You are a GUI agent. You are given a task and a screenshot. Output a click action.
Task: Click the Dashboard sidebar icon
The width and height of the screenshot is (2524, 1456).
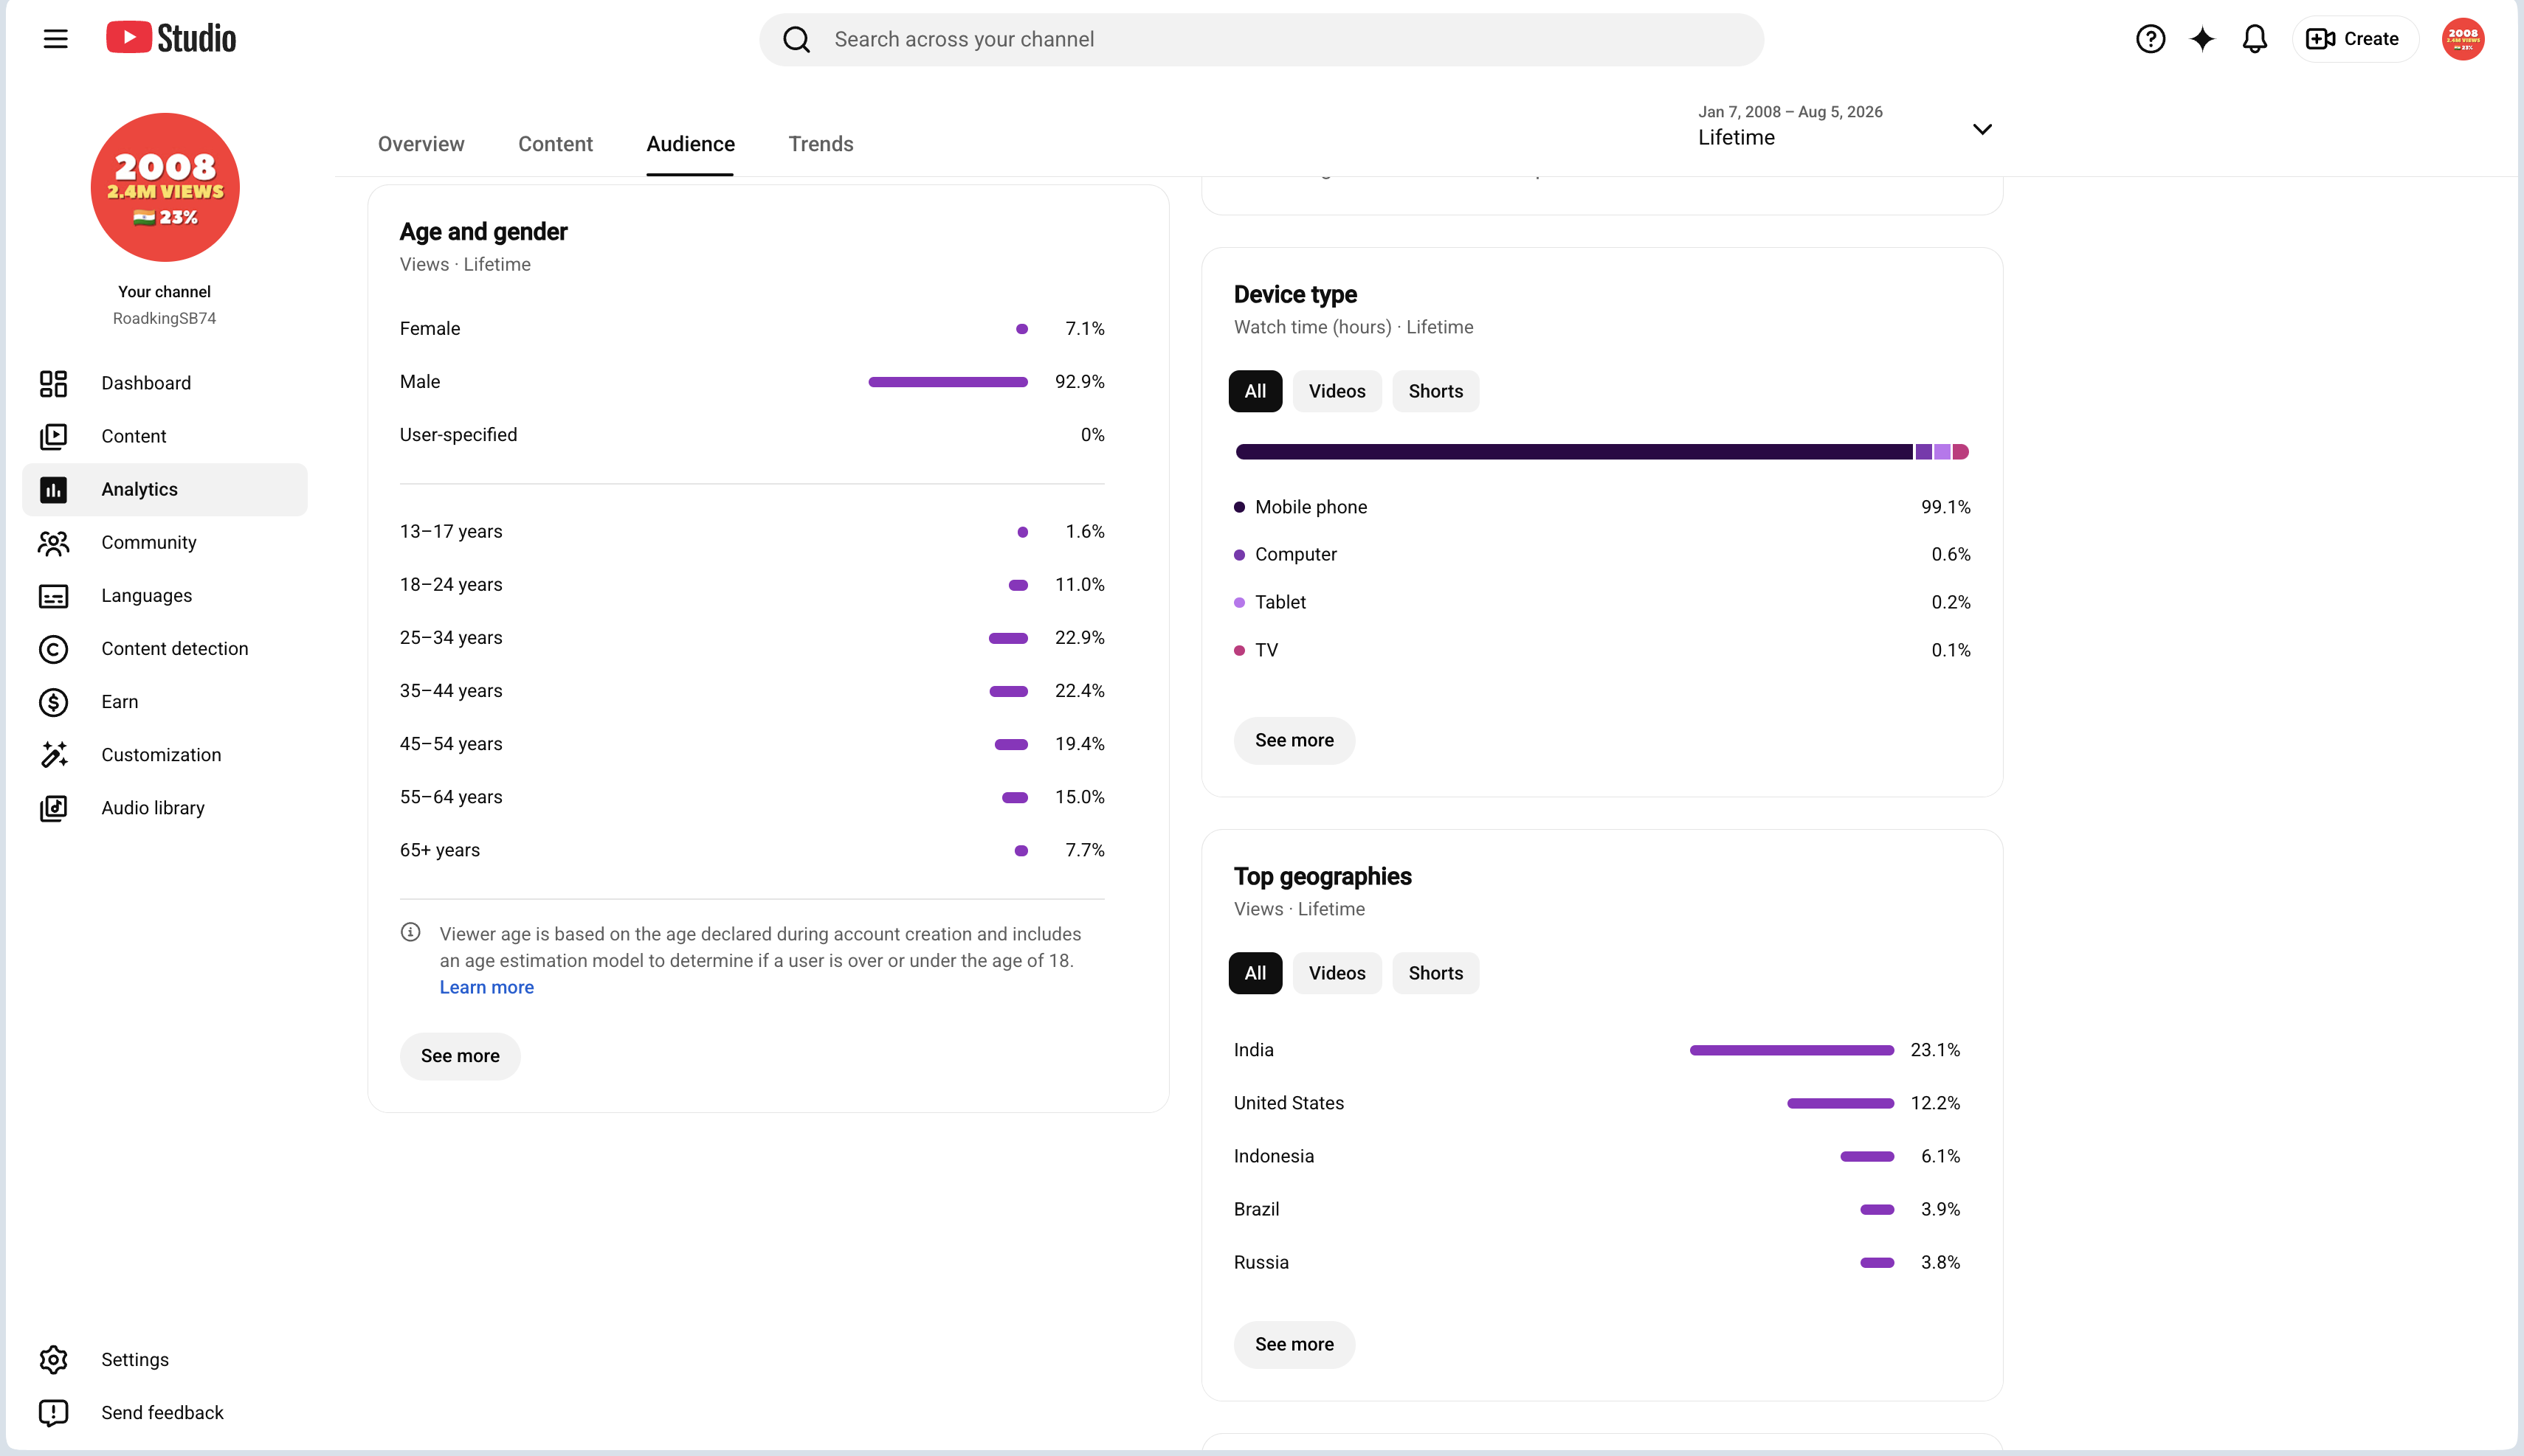pyautogui.click(x=53, y=383)
